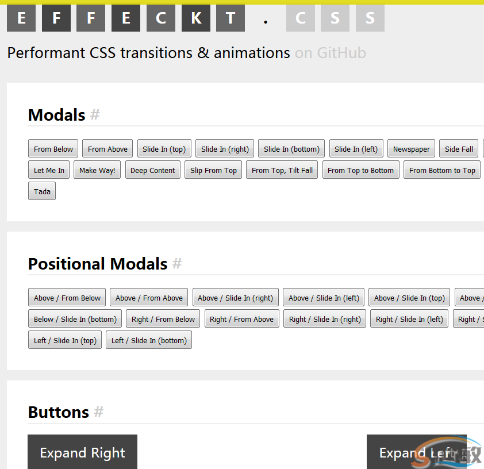This screenshot has height=469, width=484.
Task: Click the Make Way! button
Action: click(97, 170)
